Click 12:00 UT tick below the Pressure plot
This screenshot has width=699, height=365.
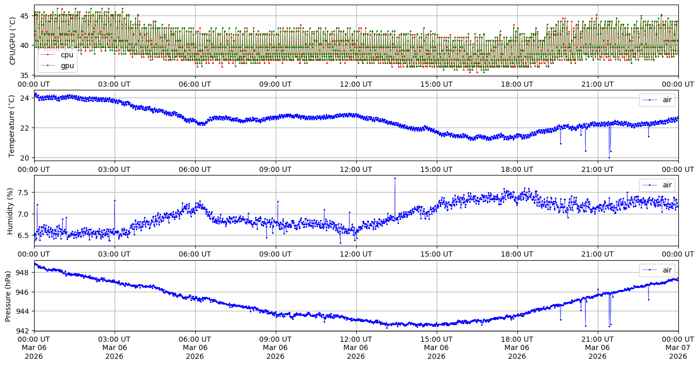[x=356, y=339]
